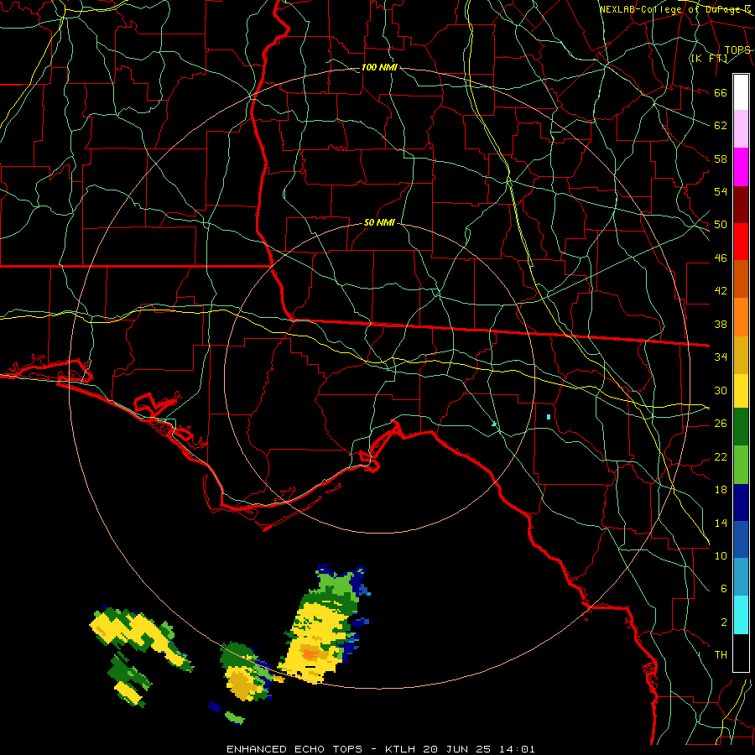Click the '14:01' time in the caption
The height and width of the screenshot is (755, 755).
(518, 749)
